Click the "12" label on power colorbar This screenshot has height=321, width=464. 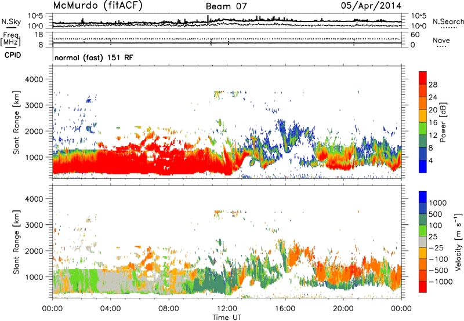click(x=433, y=136)
